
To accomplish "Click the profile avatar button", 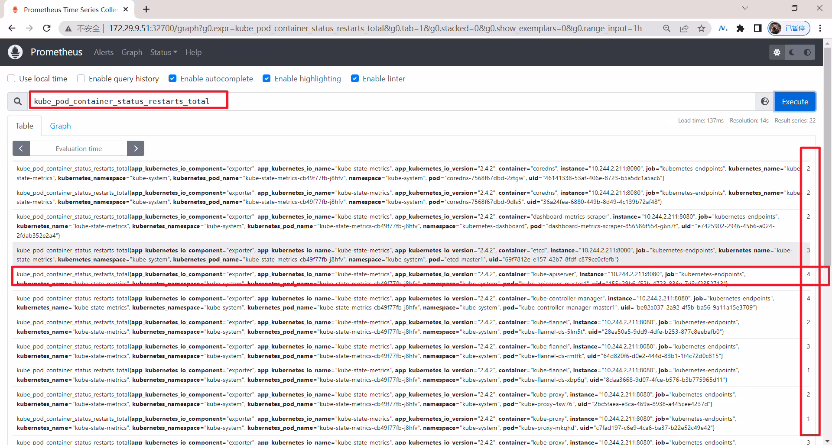I will 789,28.
